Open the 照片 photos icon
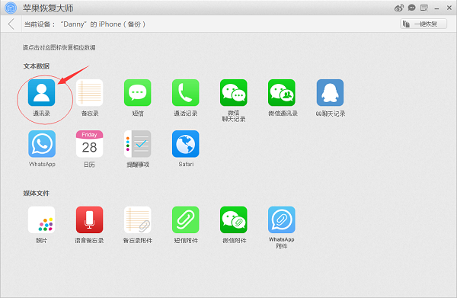 click(x=41, y=219)
